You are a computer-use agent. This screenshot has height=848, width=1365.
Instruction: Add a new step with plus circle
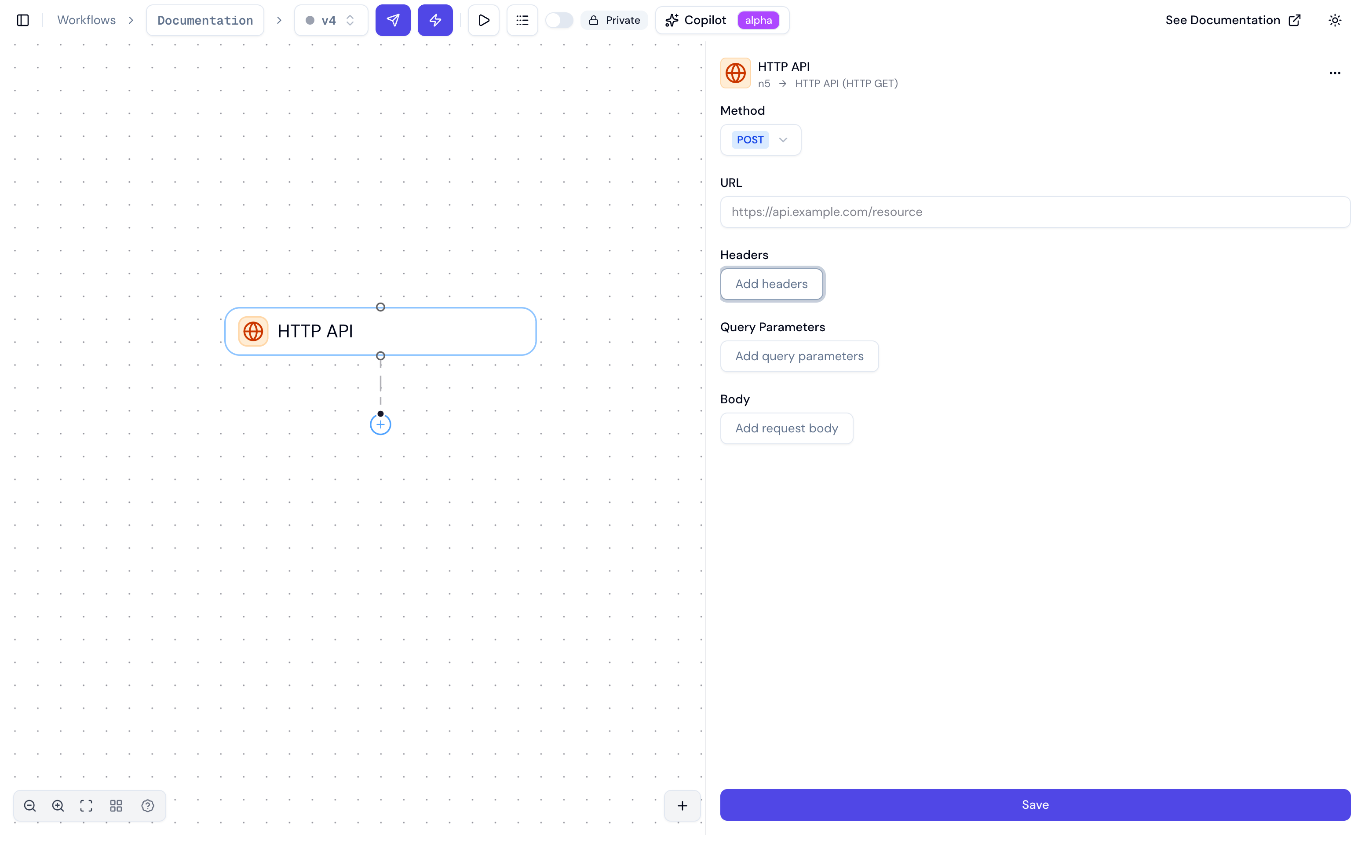(381, 424)
